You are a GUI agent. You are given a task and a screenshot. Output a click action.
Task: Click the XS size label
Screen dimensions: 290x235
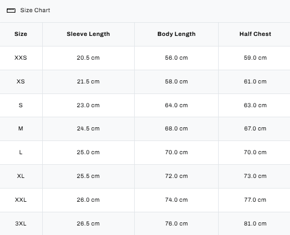[21, 81]
